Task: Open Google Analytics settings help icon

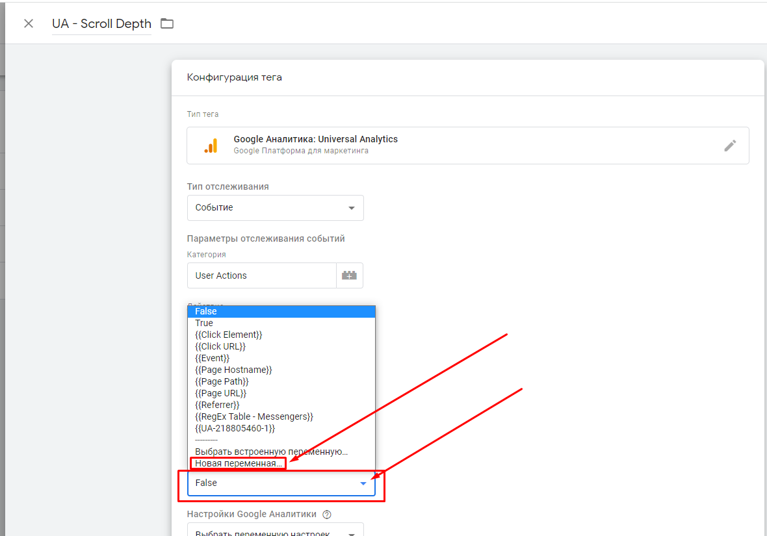Action: pos(327,514)
